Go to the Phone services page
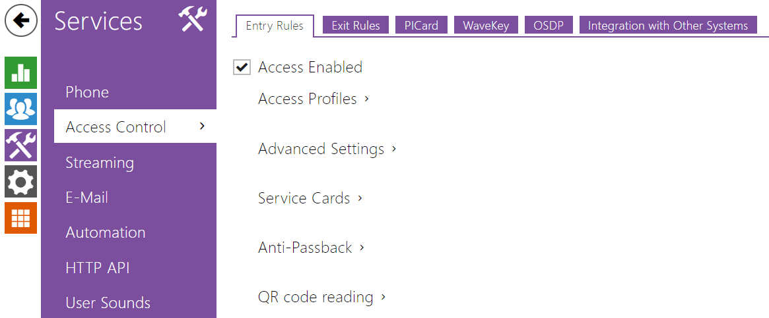Image resolution: width=769 pixels, height=318 pixels. [87, 92]
